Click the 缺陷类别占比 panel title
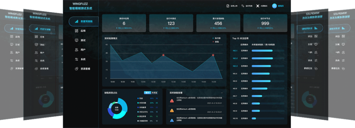The height and width of the screenshot is (128, 355). click(x=111, y=93)
